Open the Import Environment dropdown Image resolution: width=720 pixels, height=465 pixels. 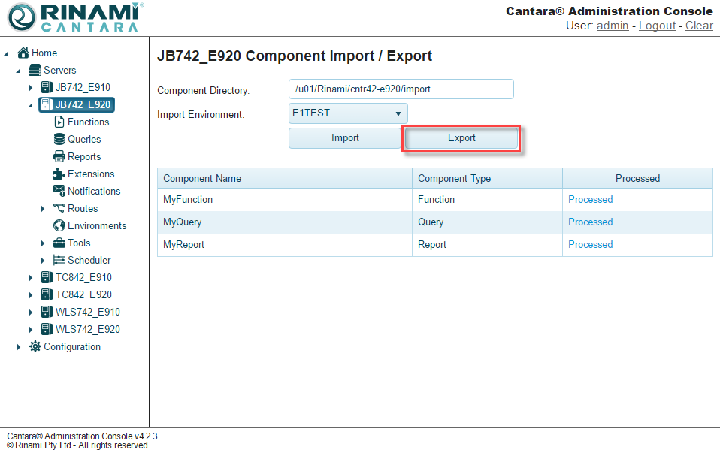(x=348, y=113)
